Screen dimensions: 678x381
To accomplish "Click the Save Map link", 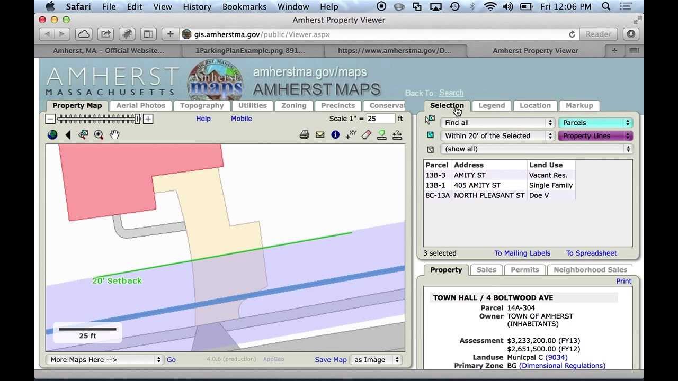I will (x=331, y=360).
